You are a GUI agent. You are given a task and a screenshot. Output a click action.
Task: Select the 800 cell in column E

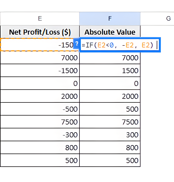[40, 148]
